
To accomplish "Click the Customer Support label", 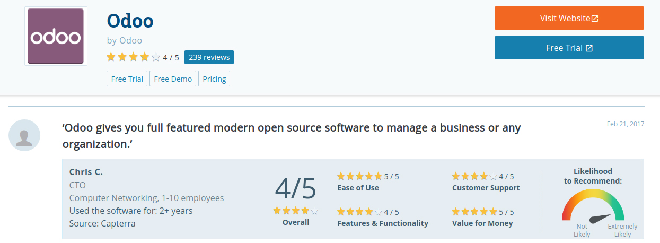I will pyautogui.click(x=486, y=188).
